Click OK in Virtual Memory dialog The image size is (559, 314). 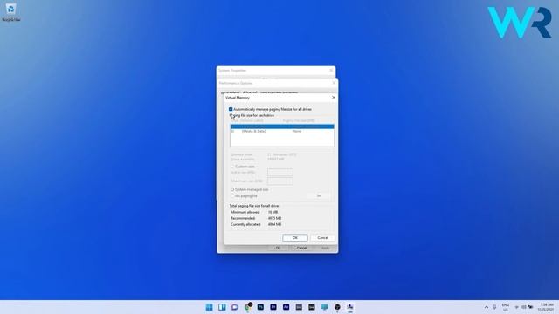295,238
